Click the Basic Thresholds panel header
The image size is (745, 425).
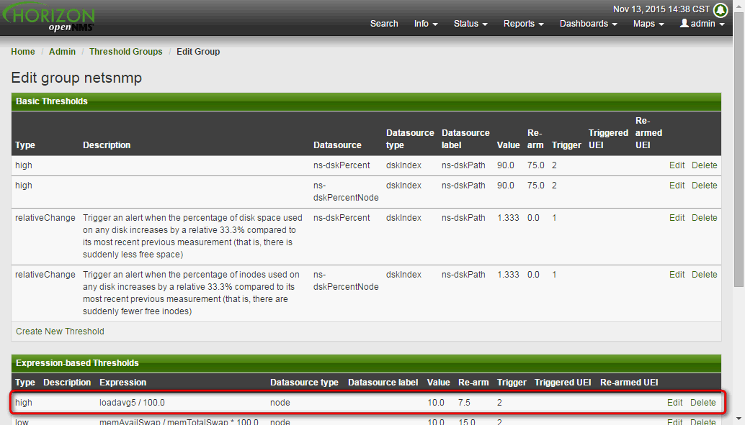point(366,101)
